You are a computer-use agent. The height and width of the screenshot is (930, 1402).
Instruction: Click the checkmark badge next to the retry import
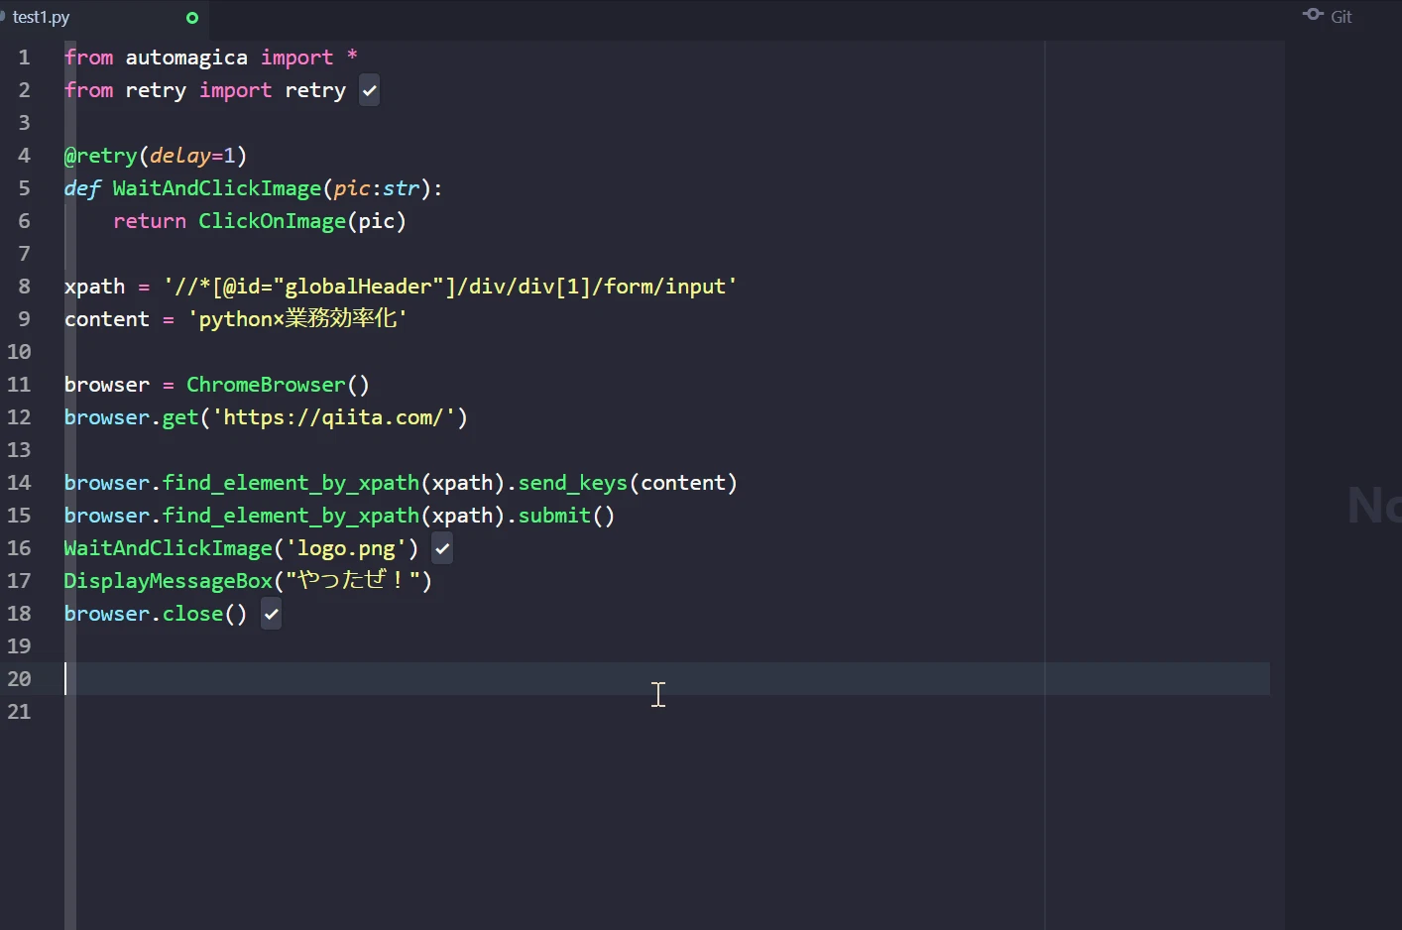[369, 90]
